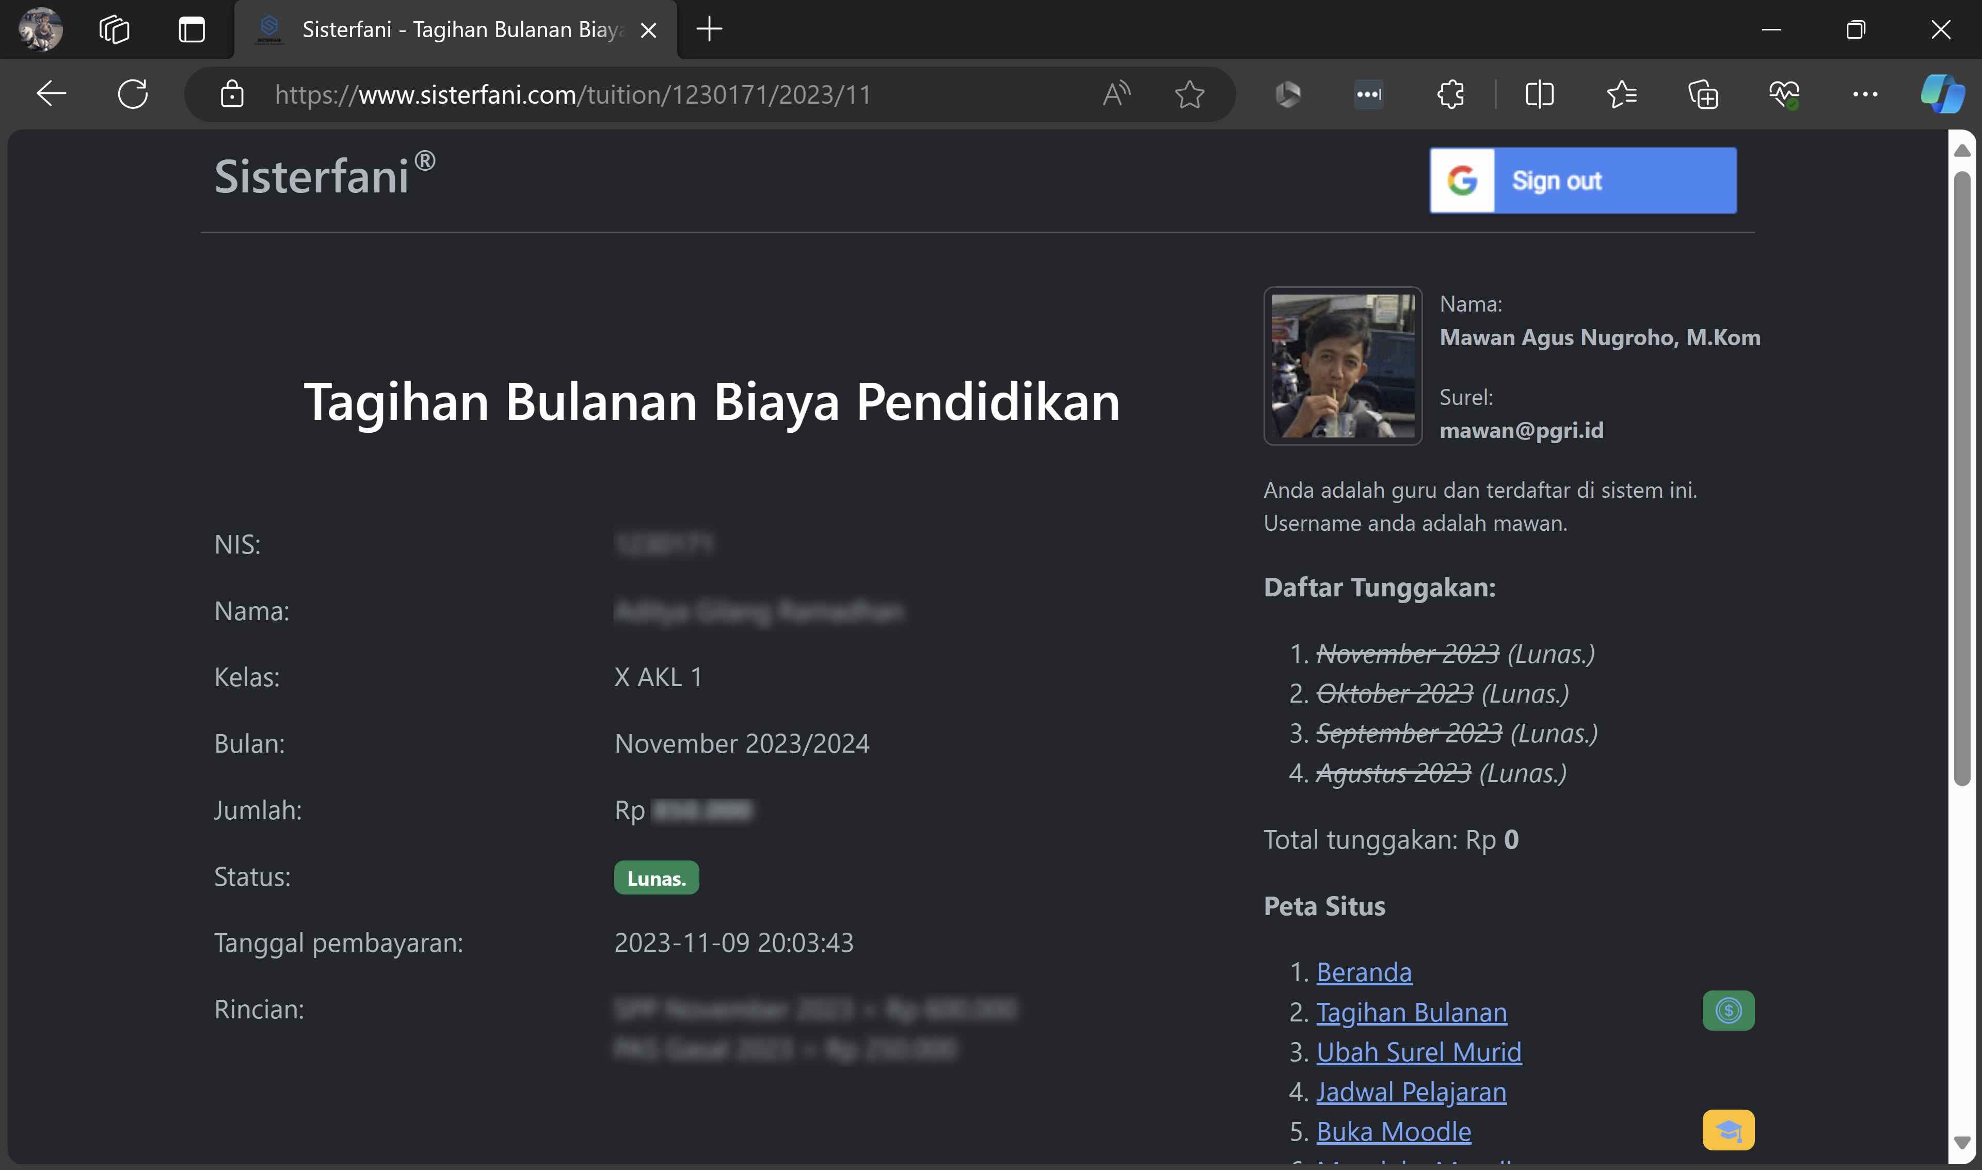Click the Split screen icon
Screen dimensions: 1982x1170
point(1539,94)
